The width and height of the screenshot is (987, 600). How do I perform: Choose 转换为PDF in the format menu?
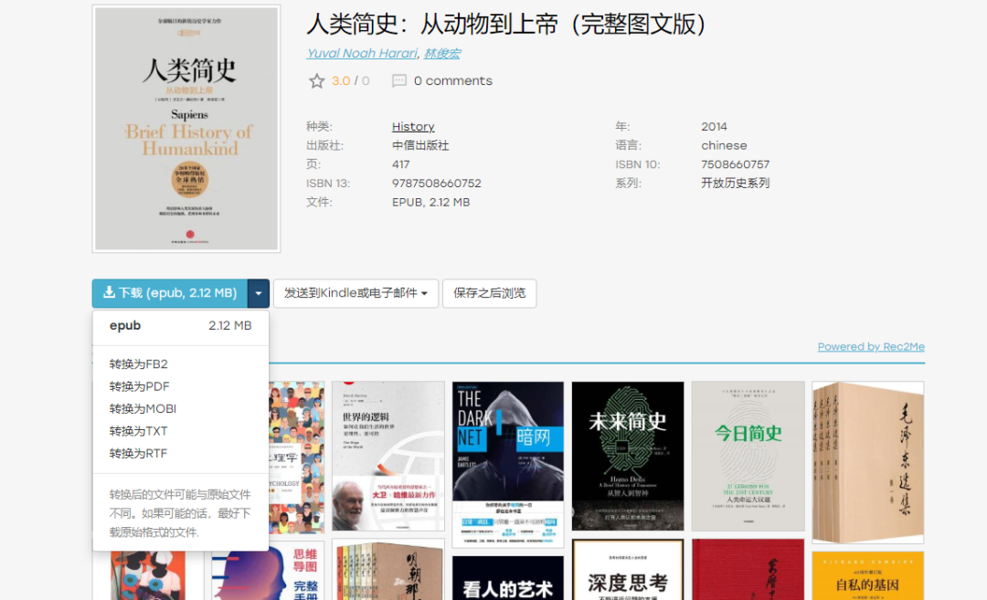139,386
